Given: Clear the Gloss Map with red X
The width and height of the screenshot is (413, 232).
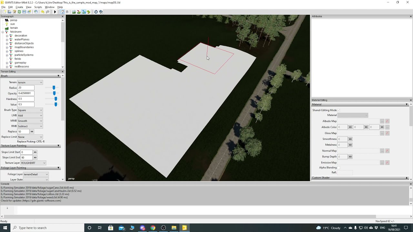Looking at the screenshot, I should pyautogui.click(x=387, y=133).
